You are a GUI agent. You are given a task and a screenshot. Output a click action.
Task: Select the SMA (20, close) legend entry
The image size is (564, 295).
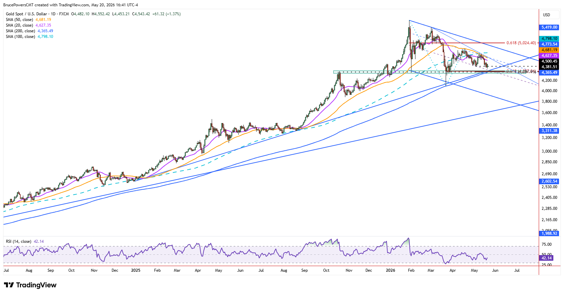(29, 25)
